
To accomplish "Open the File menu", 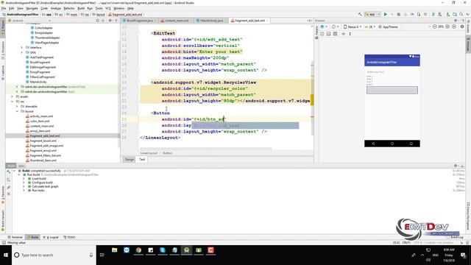I will click(4, 8).
